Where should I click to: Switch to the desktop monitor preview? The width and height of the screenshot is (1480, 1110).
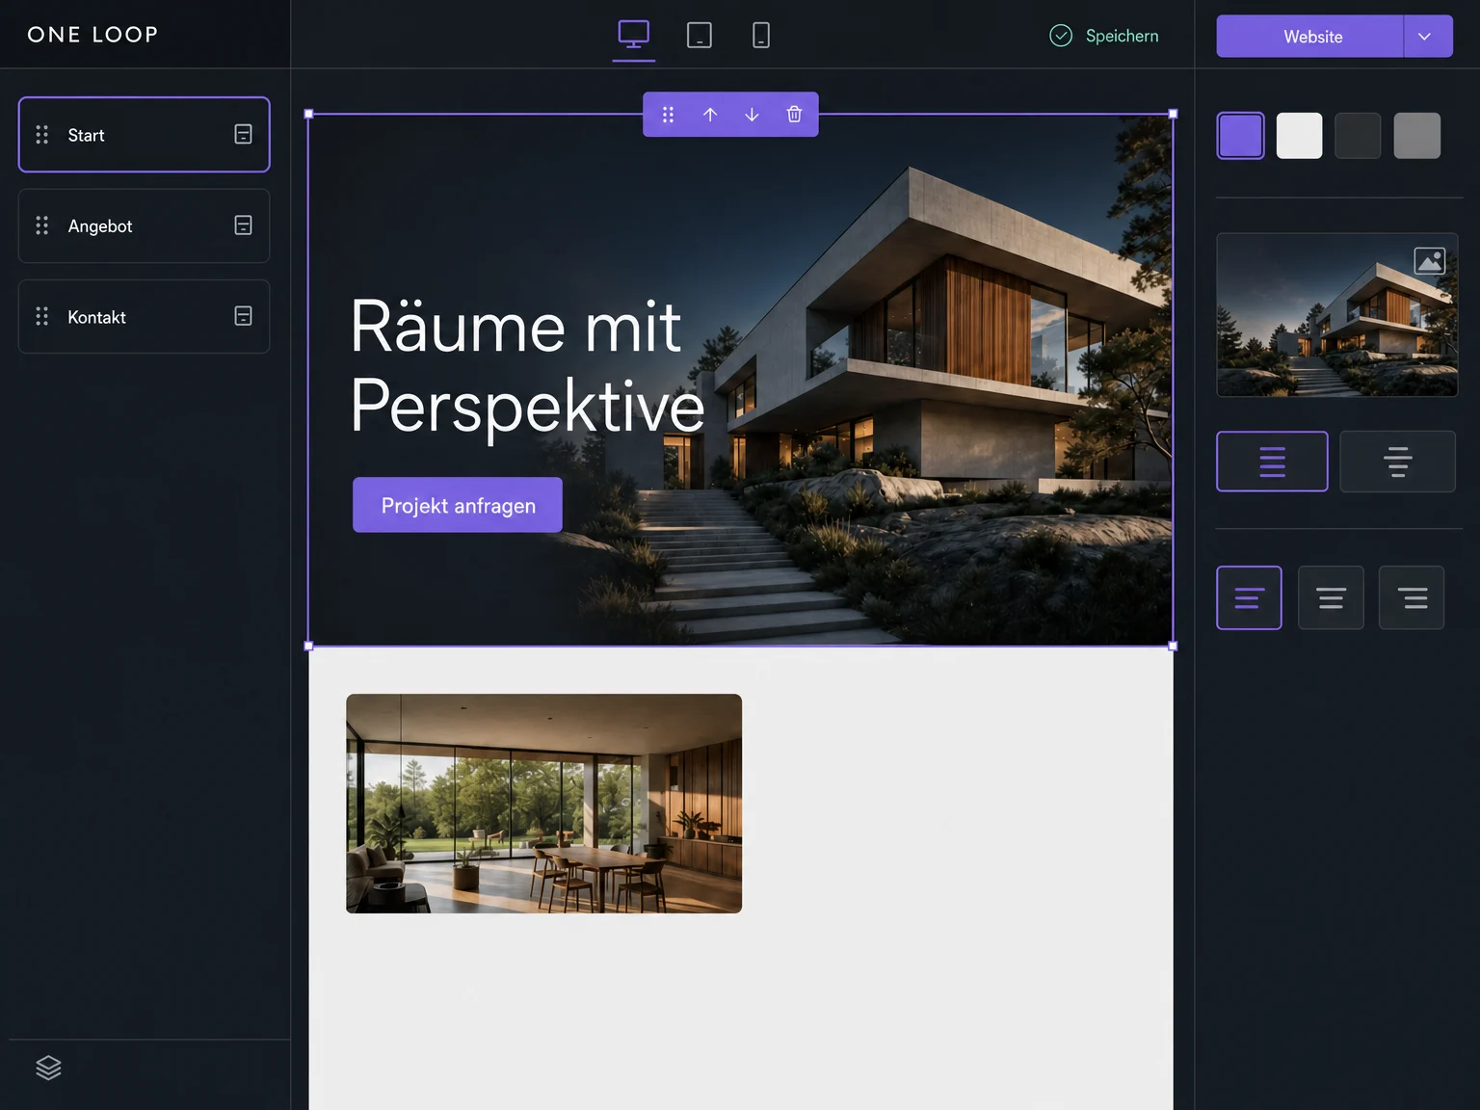tap(634, 35)
